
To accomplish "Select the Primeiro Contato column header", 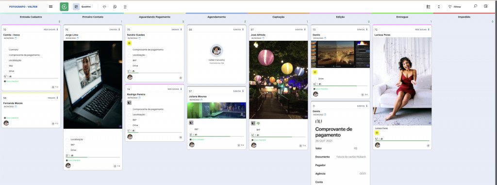I will point(93,17).
